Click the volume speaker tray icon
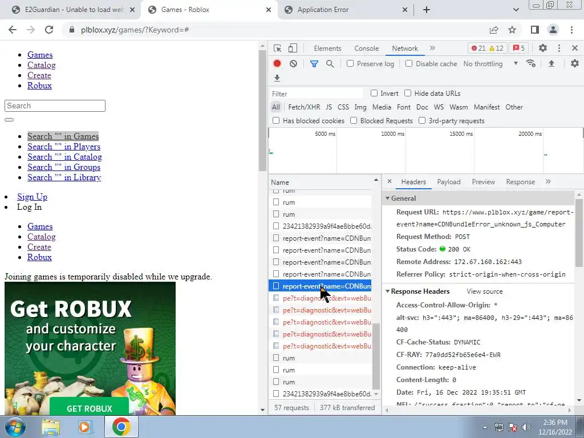This screenshot has height=438, width=584. click(x=526, y=427)
